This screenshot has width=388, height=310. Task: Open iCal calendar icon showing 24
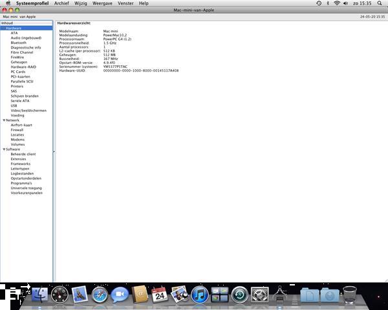pyautogui.click(x=160, y=294)
